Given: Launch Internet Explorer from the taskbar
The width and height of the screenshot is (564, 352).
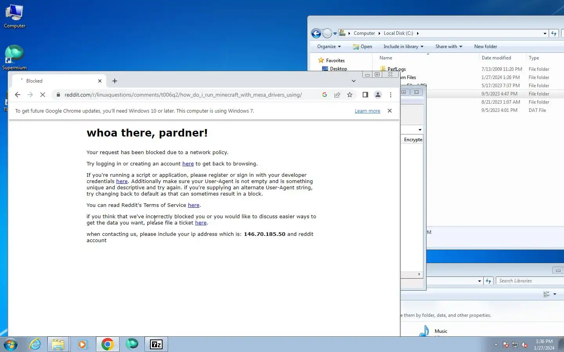Looking at the screenshot, I should [x=35, y=344].
